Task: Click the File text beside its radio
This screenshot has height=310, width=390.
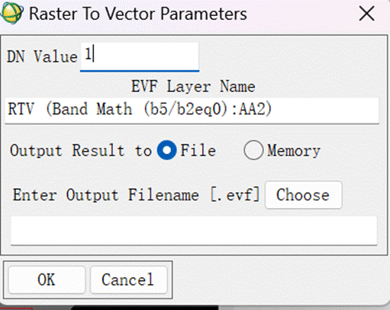Action: click(198, 150)
